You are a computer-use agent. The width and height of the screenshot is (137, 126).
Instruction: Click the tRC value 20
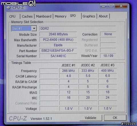[x=88, y=97]
